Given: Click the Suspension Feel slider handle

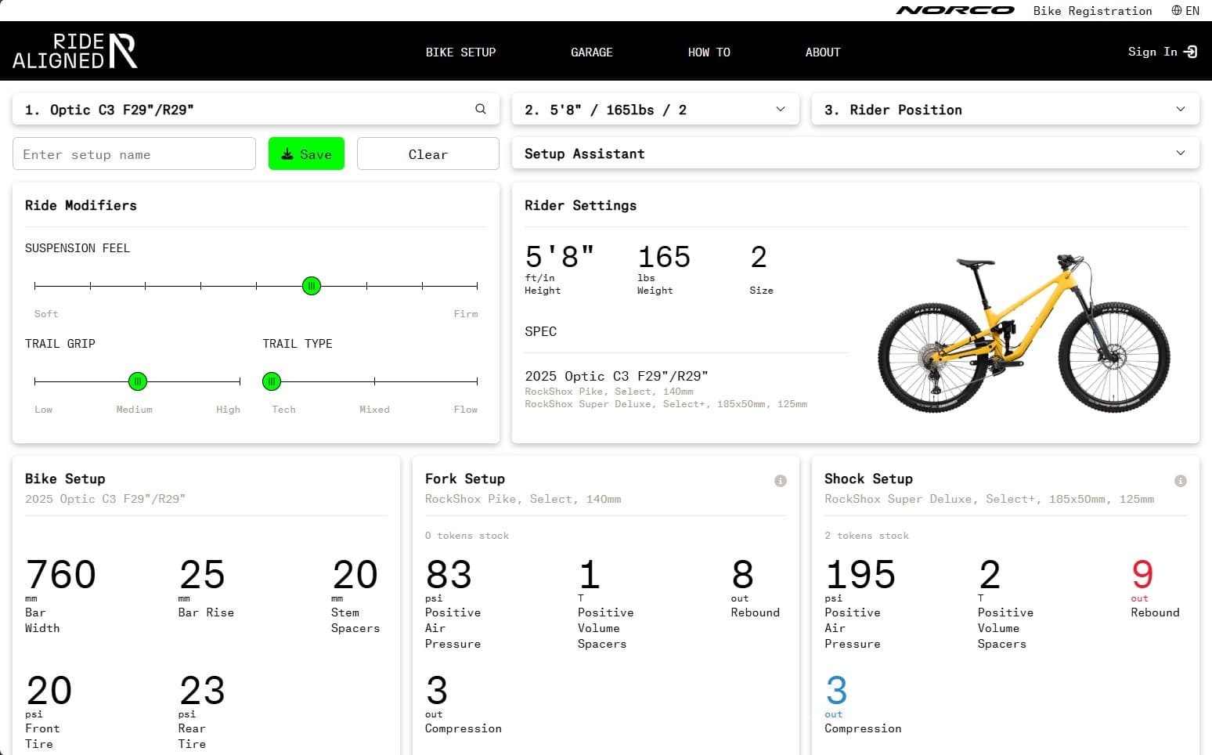Looking at the screenshot, I should [312, 286].
